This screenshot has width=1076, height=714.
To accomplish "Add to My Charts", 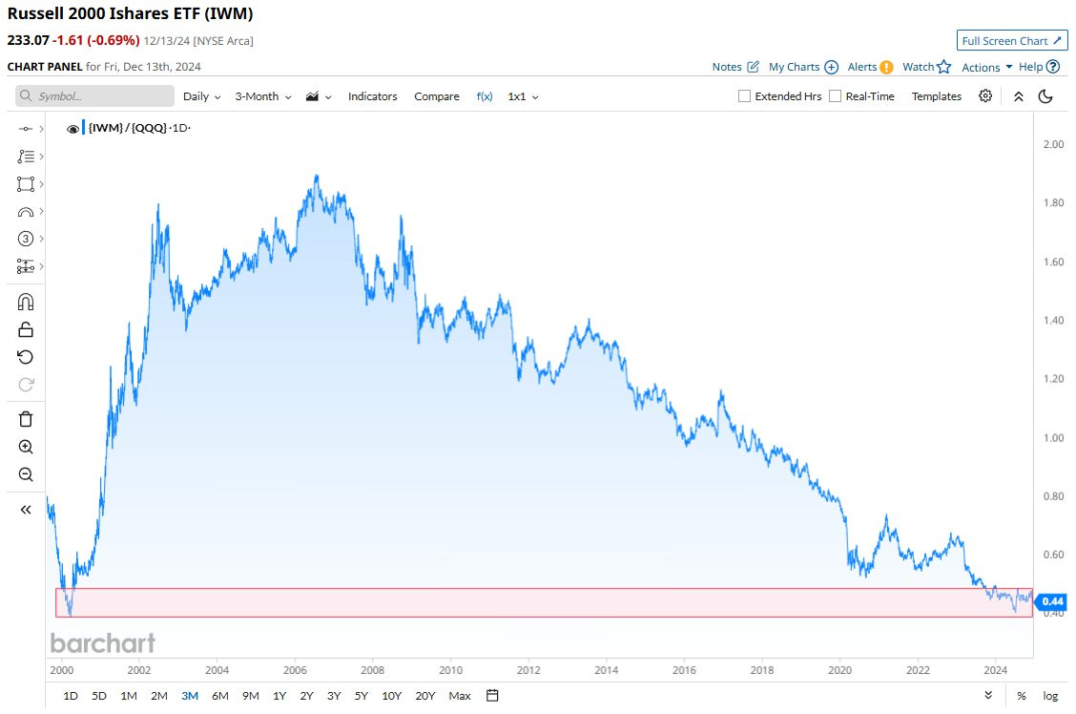I will tap(803, 67).
